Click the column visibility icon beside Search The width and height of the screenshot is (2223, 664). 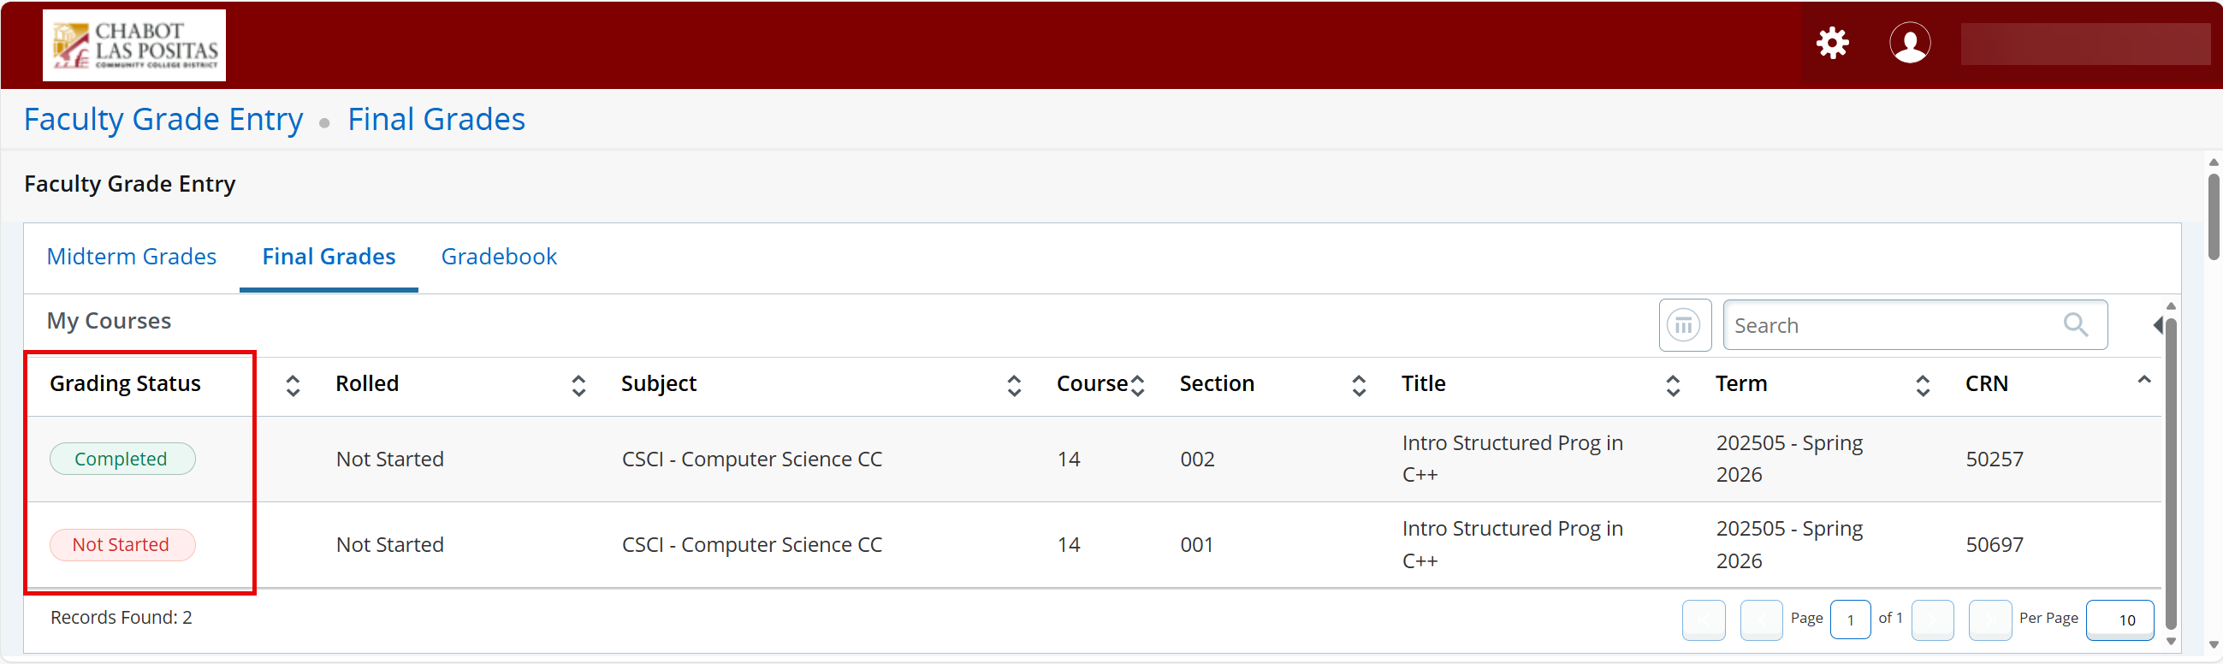1684,324
